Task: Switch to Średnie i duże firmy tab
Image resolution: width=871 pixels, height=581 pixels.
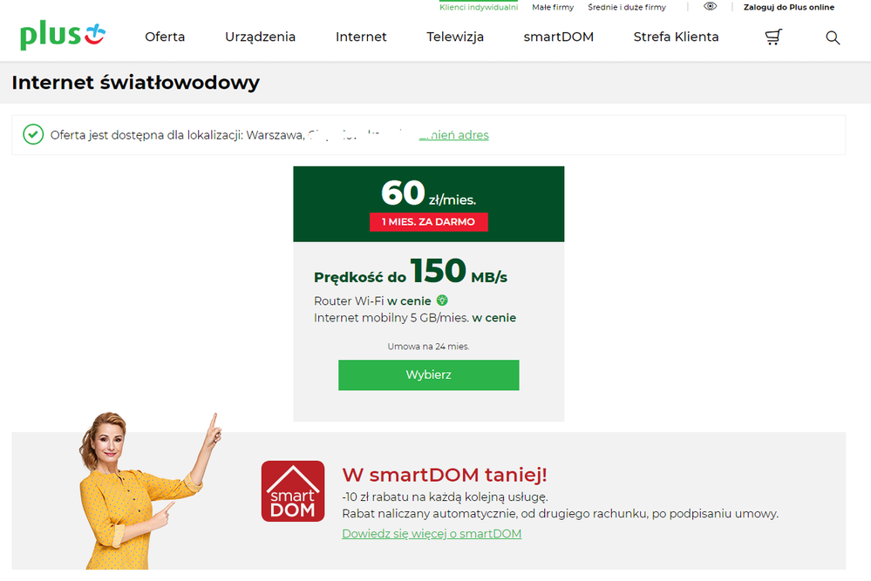Action: click(x=627, y=7)
